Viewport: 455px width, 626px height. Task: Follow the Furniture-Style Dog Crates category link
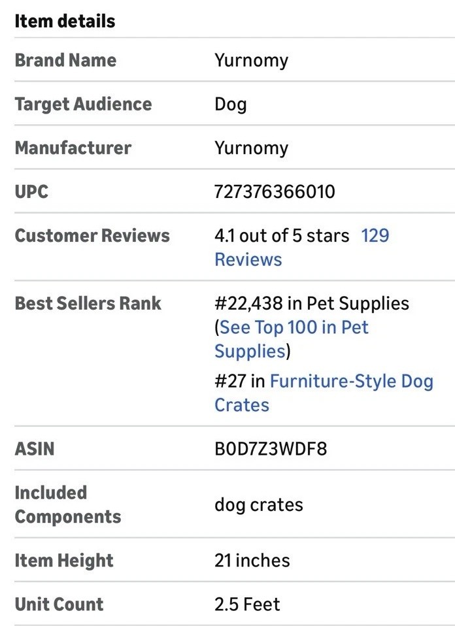click(x=351, y=382)
